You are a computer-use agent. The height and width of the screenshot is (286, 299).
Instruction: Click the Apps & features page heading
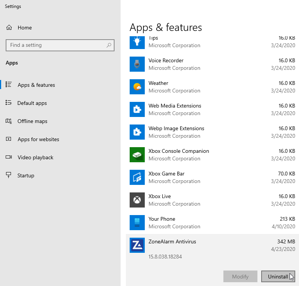coord(166,28)
